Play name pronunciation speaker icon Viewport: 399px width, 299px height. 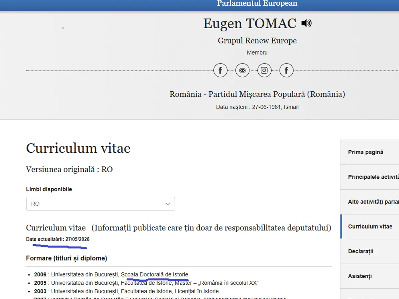[x=307, y=23]
